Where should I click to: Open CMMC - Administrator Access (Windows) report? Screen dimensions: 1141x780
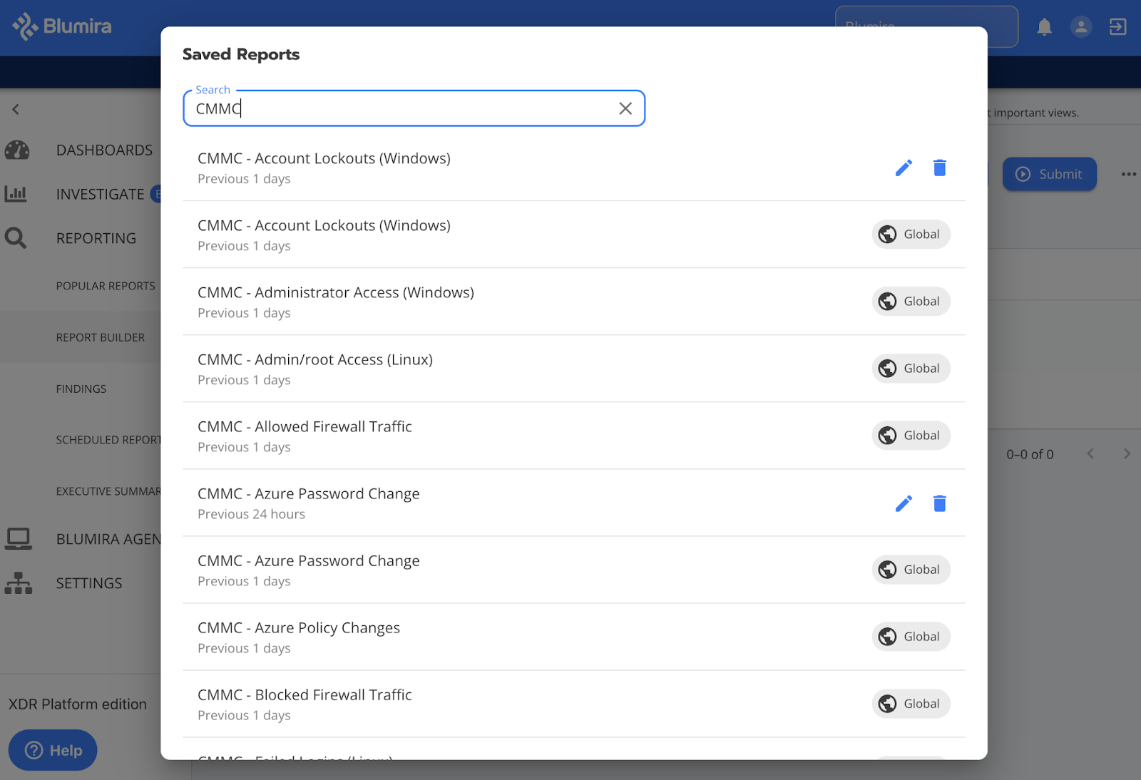[336, 293]
